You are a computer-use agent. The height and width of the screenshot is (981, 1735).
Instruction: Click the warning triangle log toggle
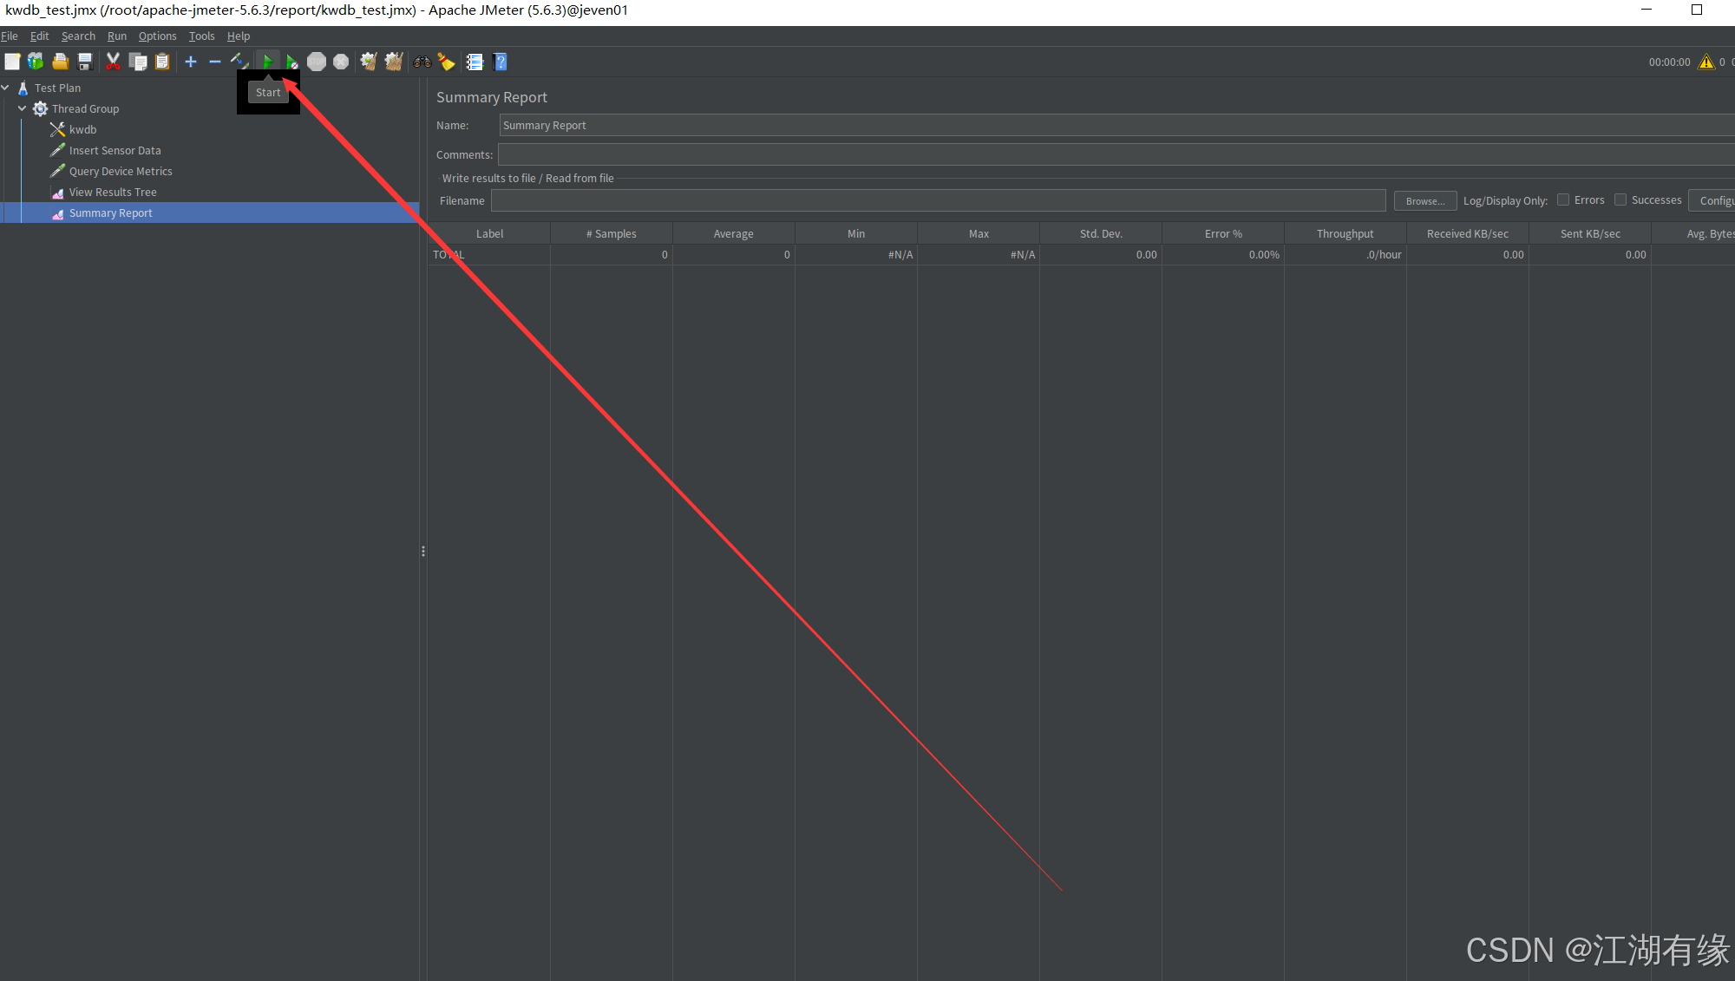point(1706,62)
